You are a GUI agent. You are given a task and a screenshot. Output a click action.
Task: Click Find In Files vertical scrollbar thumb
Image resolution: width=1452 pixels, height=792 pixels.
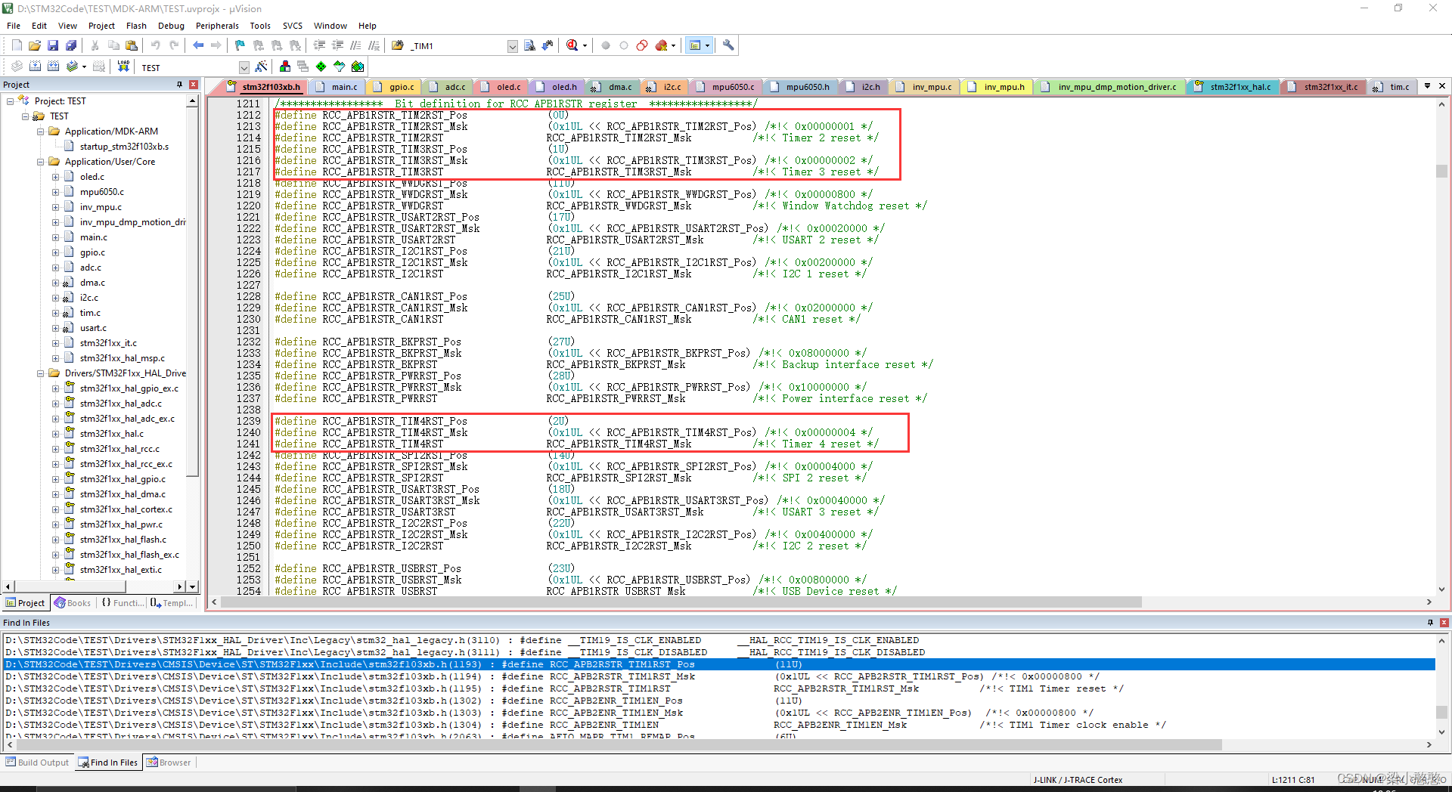click(1441, 712)
